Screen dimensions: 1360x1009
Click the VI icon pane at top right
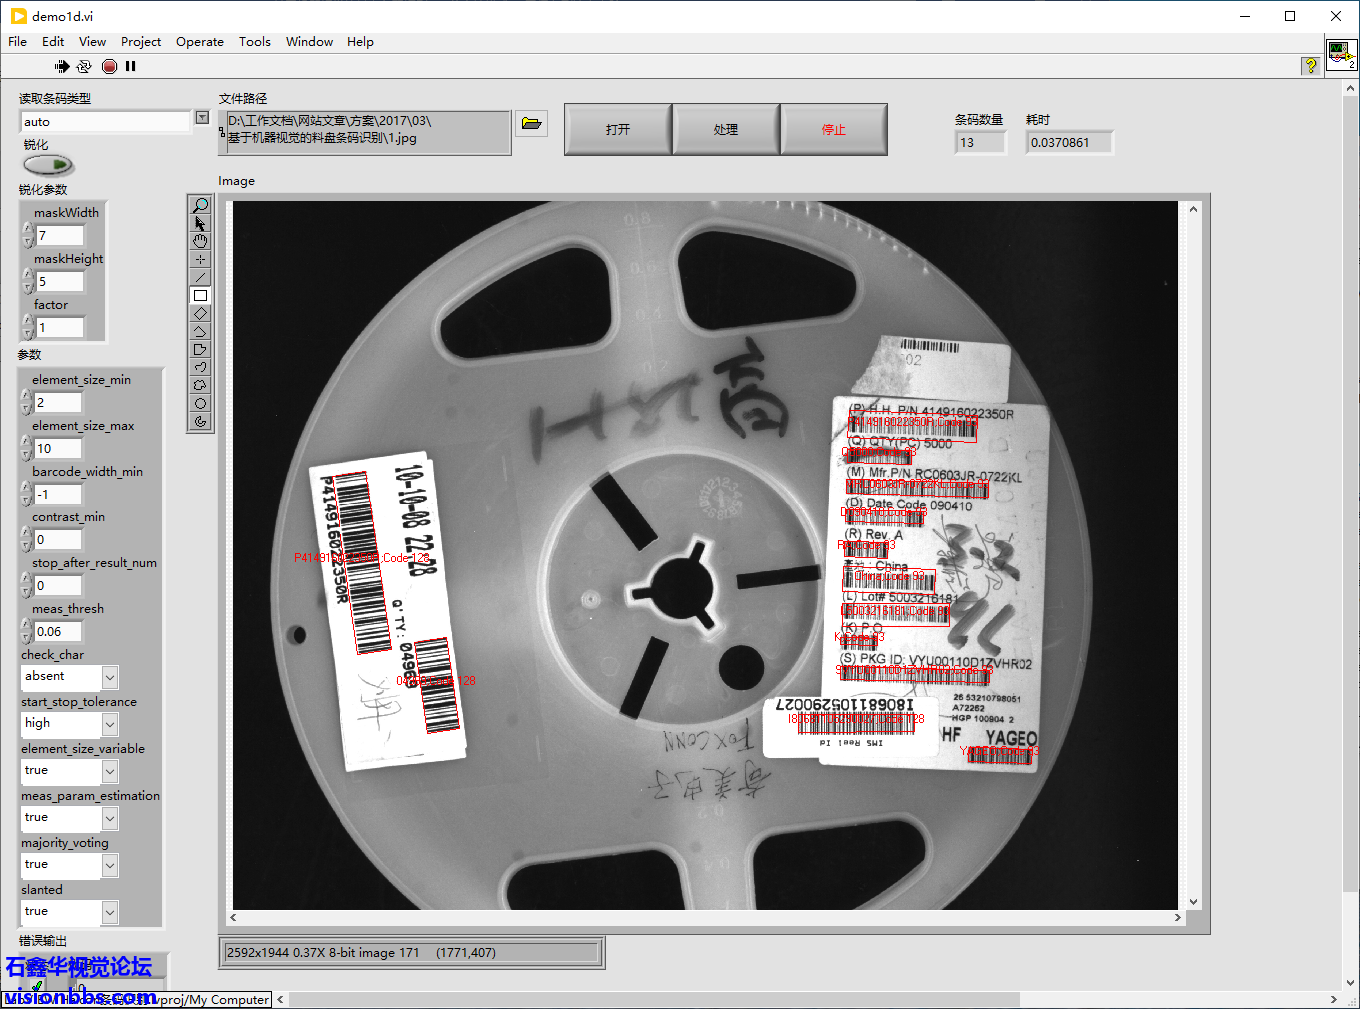[1341, 53]
